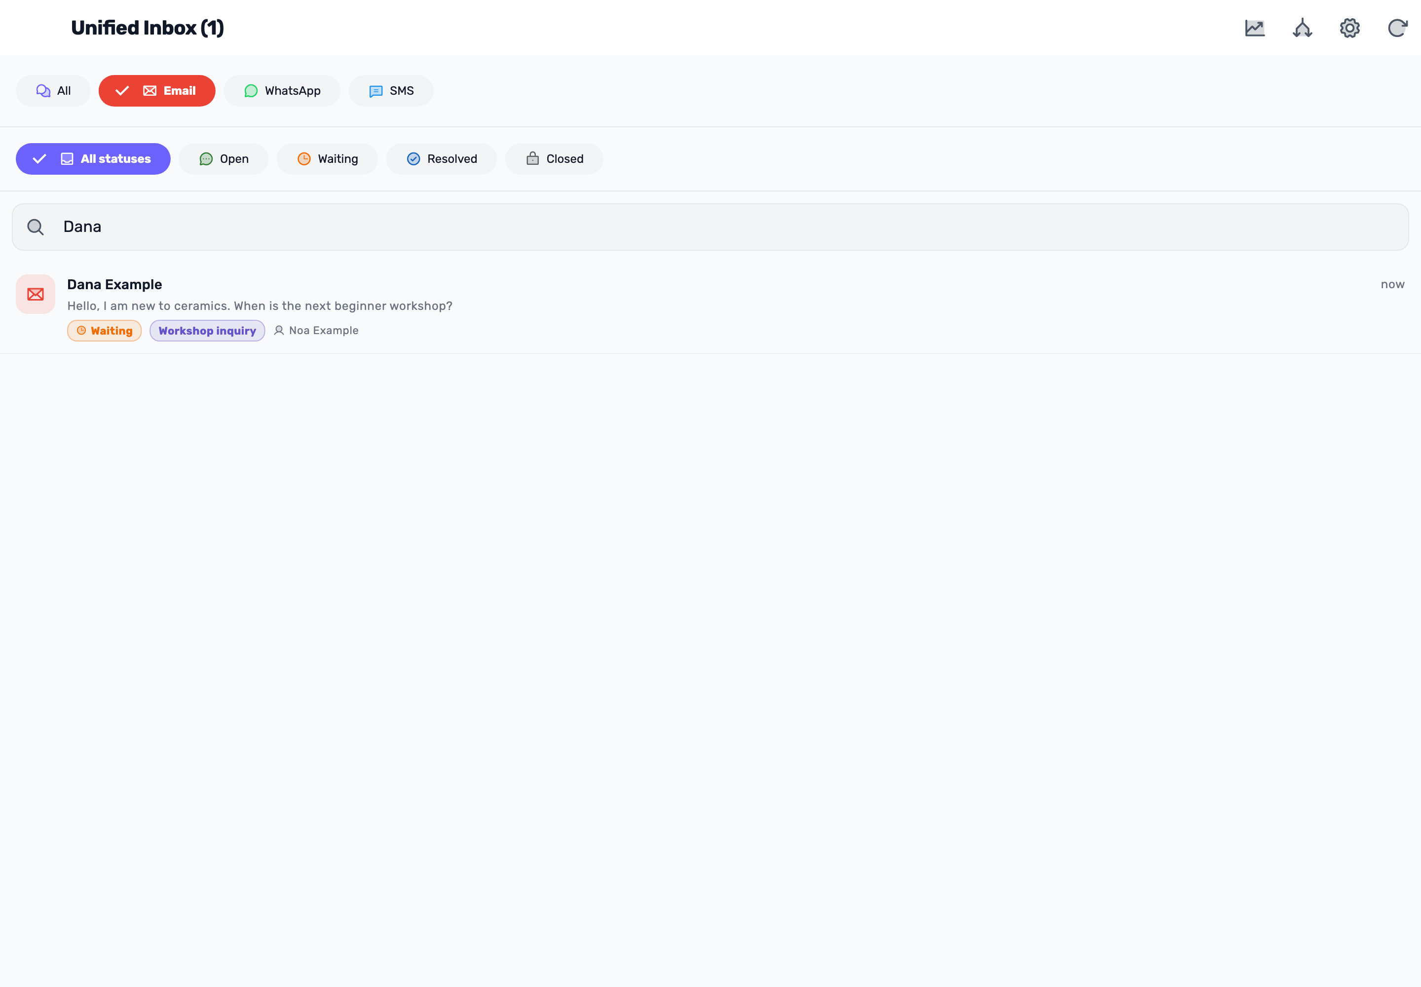This screenshot has height=987, width=1421.
Task: Click the search magnifier icon
Action: point(36,227)
